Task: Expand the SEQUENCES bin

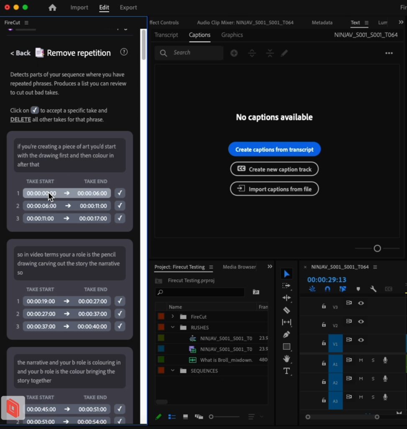Action: click(x=173, y=370)
